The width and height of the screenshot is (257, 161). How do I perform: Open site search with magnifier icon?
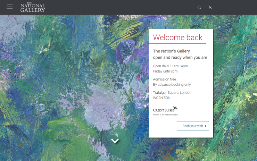tap(199, 7)
